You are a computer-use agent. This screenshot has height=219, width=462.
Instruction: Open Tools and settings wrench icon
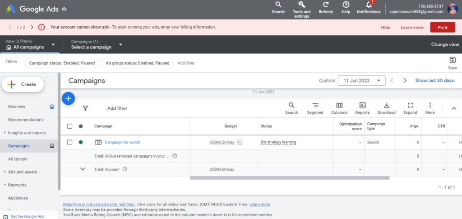click(x=301, y=5)
